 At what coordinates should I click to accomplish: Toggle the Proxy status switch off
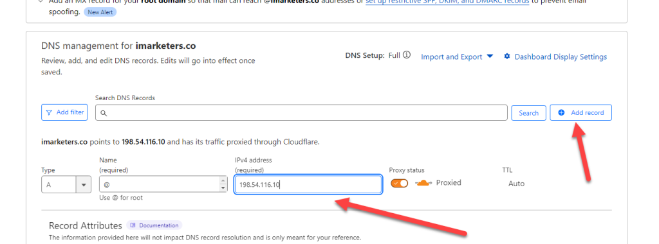tap(399, 183)
